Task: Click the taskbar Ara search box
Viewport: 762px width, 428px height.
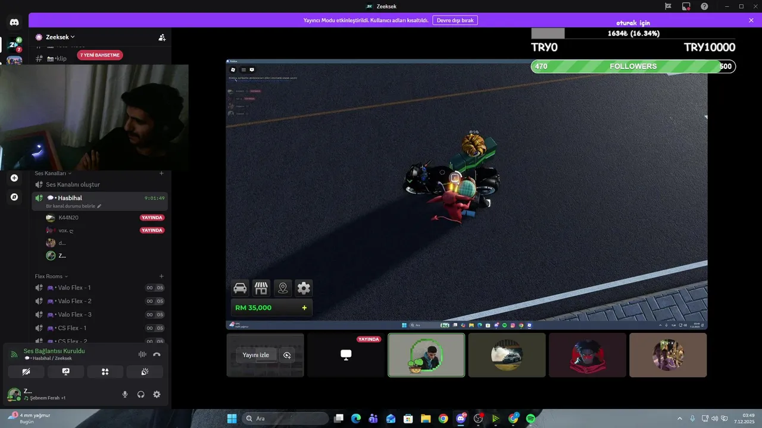Action: [x=286, y=418]
